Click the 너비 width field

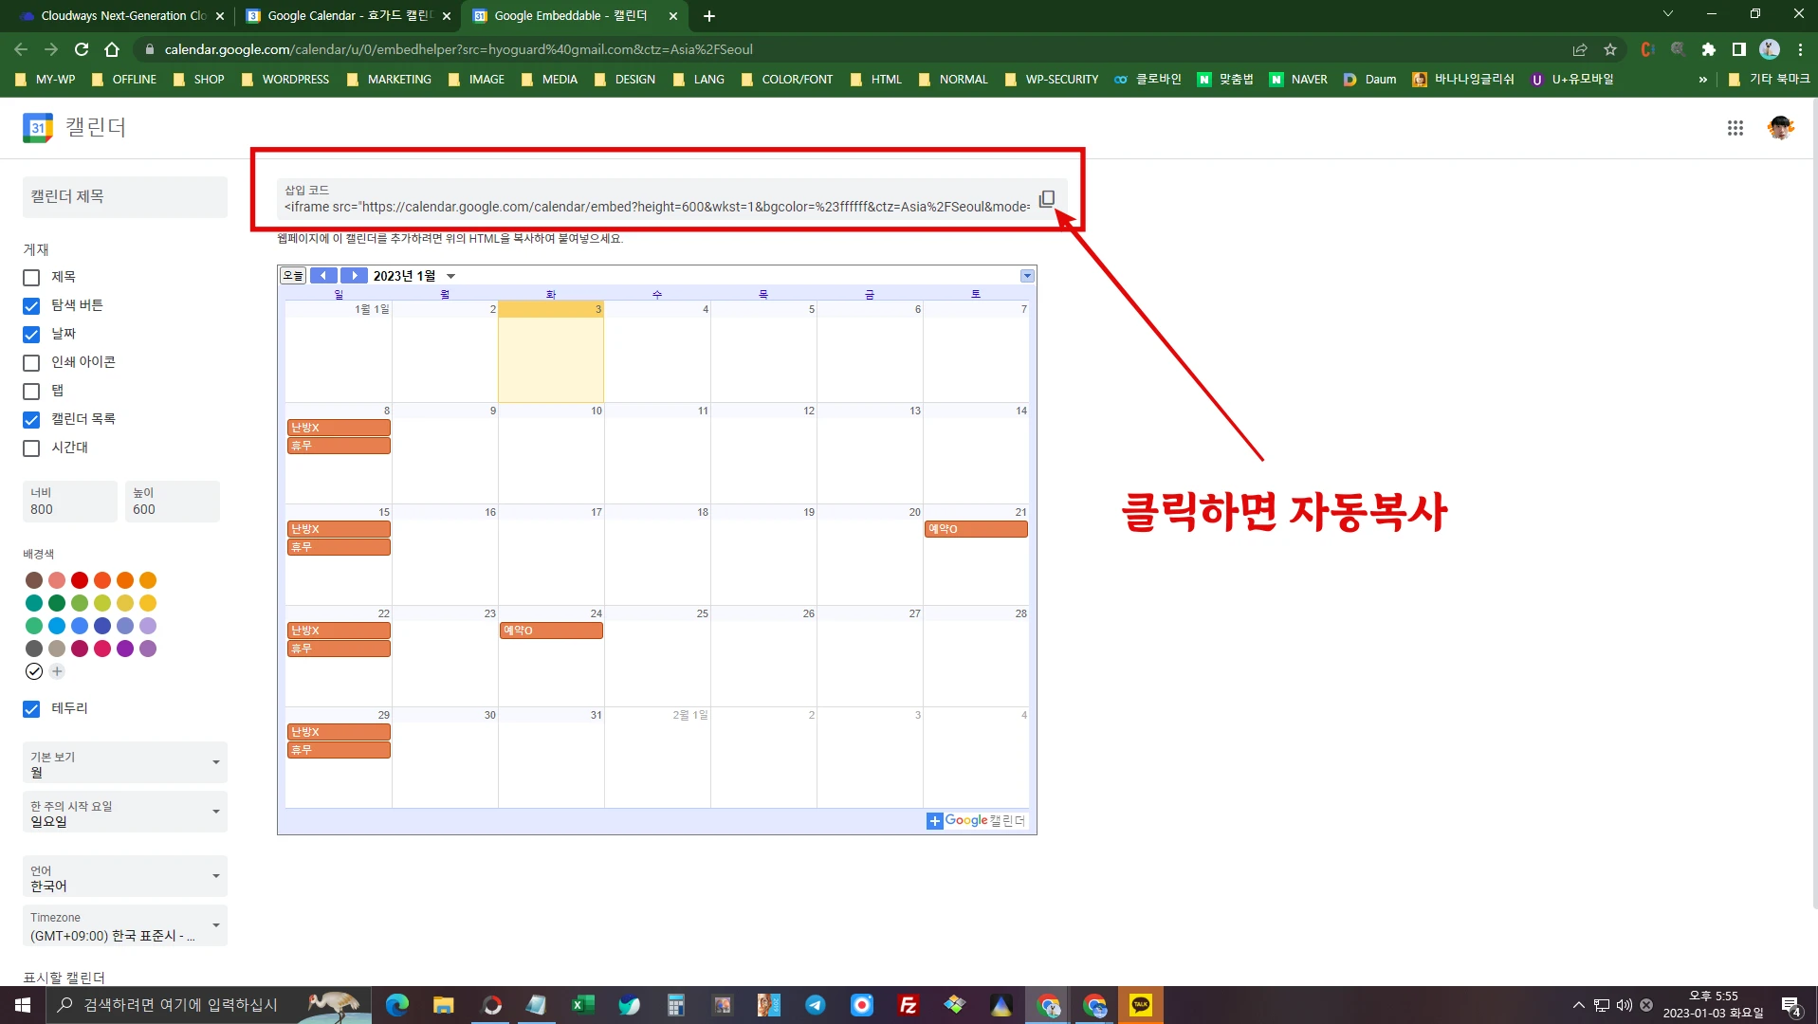70,502
